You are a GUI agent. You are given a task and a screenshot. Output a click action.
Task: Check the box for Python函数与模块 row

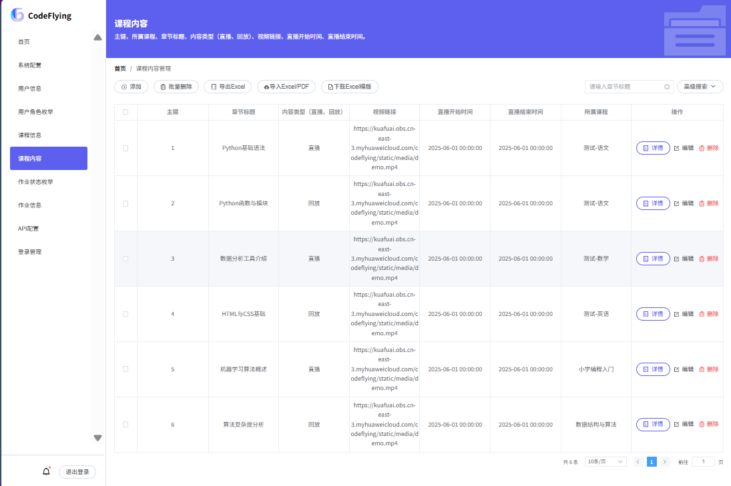click(x=126, y=203)
